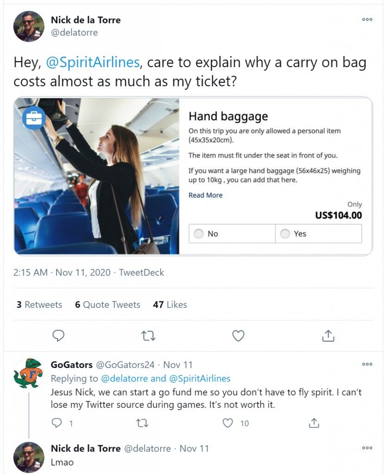The width and height of the screenshot is (385, 474).
Task: View the 47 Likes list
Action: 170,305
